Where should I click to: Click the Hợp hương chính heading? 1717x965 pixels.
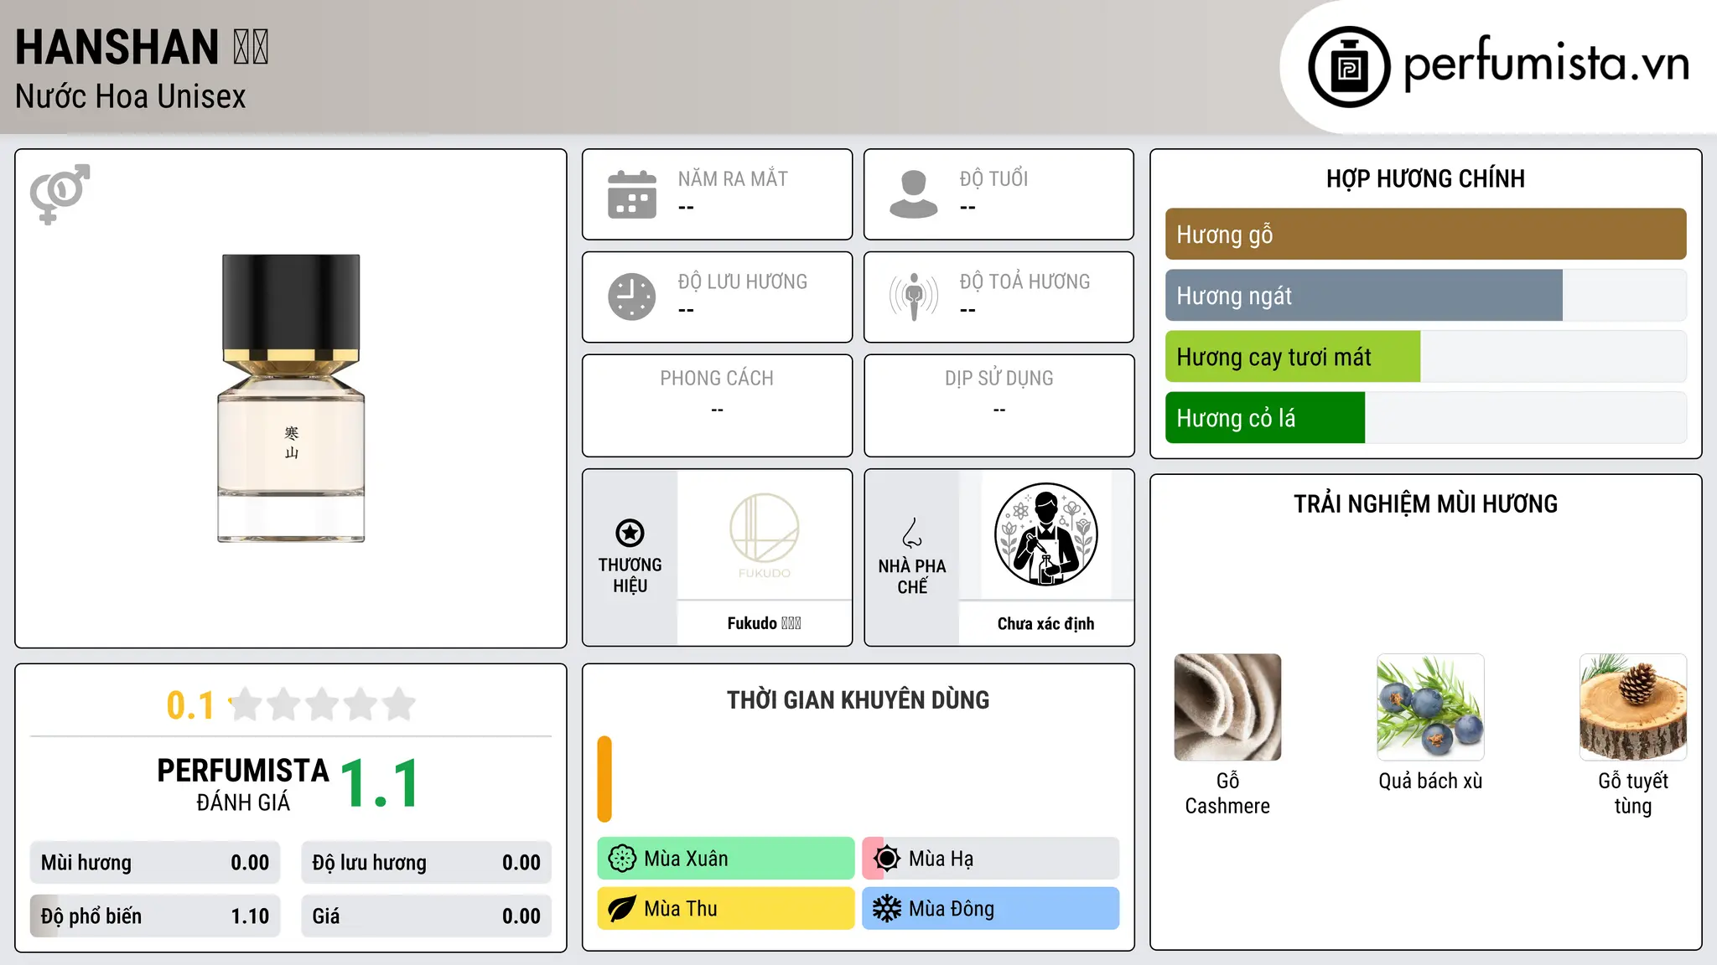[1425, 178]
